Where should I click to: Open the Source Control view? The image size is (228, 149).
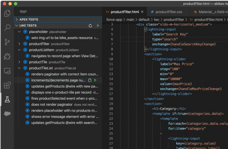point(7,42)
